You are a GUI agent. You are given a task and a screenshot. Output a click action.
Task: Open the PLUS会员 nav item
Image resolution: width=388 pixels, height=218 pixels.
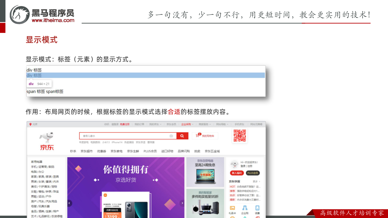coord(150,151)
